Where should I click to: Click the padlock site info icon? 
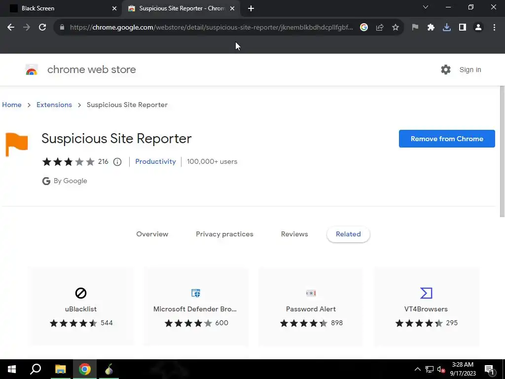click(62, 28)
